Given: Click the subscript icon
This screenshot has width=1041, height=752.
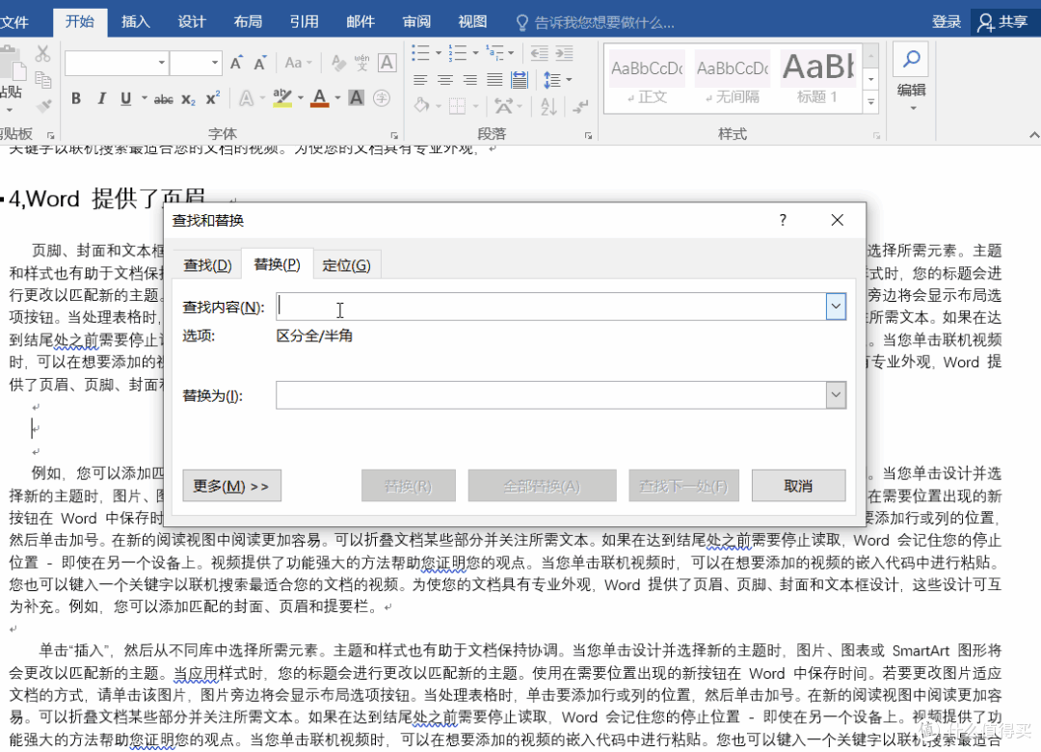Looking at the screenshot, I should 189,99.
